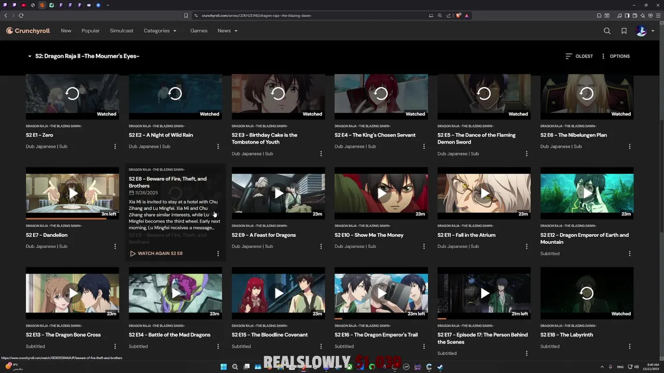Open three-dot menu for Fall in the Atrium

(x=527, y=247)
